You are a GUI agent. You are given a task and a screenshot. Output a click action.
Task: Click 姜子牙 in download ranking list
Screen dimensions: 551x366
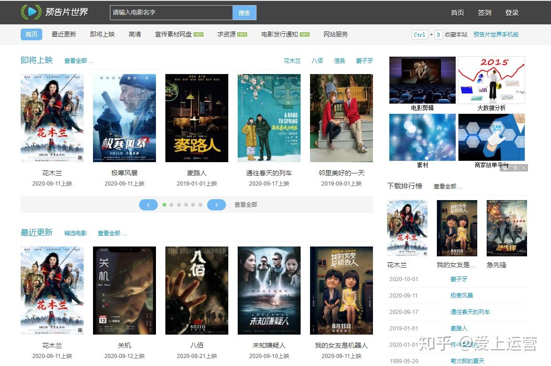coord(459,279)
